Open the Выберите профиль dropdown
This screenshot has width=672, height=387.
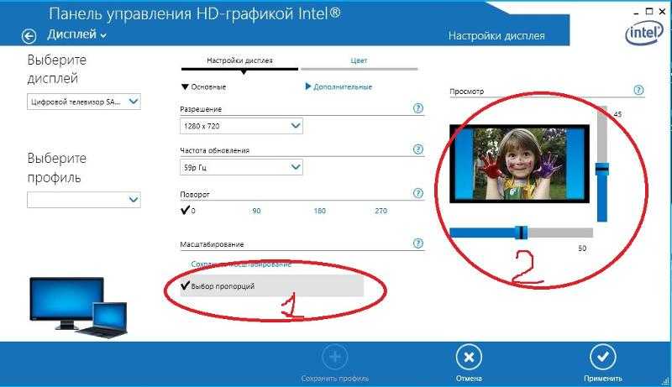tap(84, 200)
